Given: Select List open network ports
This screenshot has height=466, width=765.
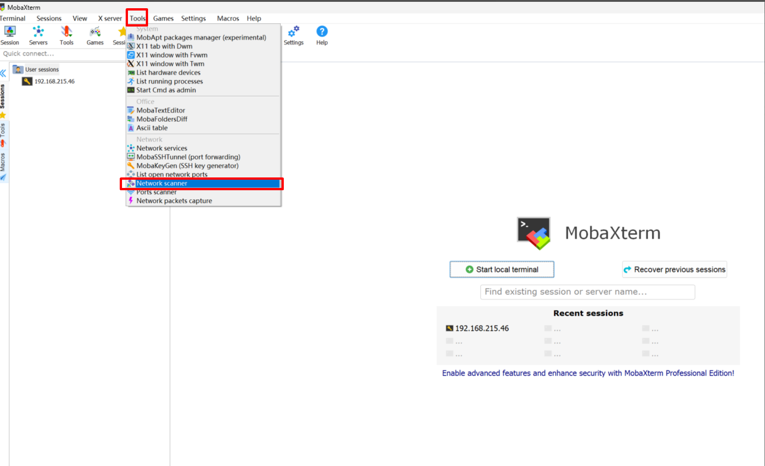Looking at the screenshot, I should point(203,174).
